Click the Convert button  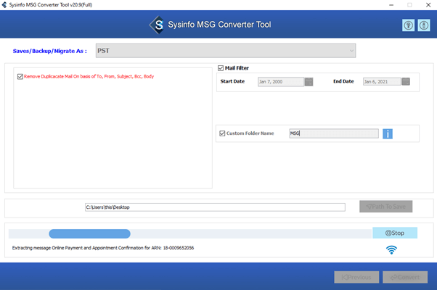pyautogui.click(x=405, y=277)
